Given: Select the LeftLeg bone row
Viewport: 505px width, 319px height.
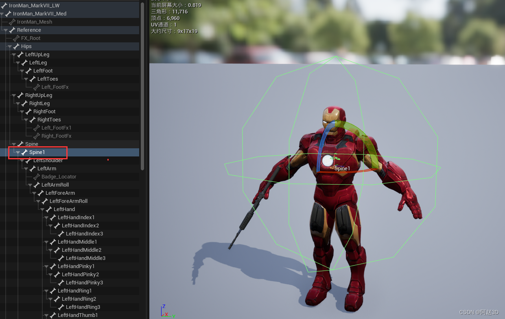Looking at the screenshot, I should click(70, 63).
